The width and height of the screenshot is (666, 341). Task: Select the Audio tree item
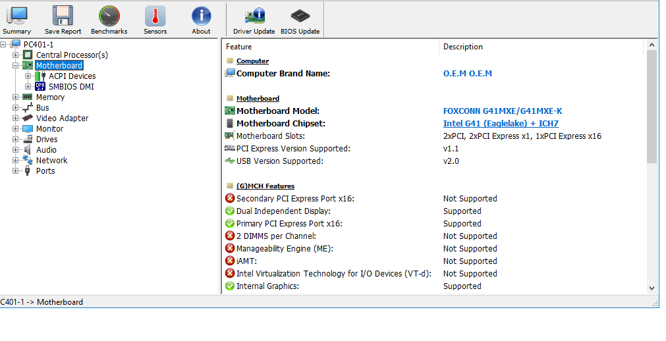[x=46, y=150]
